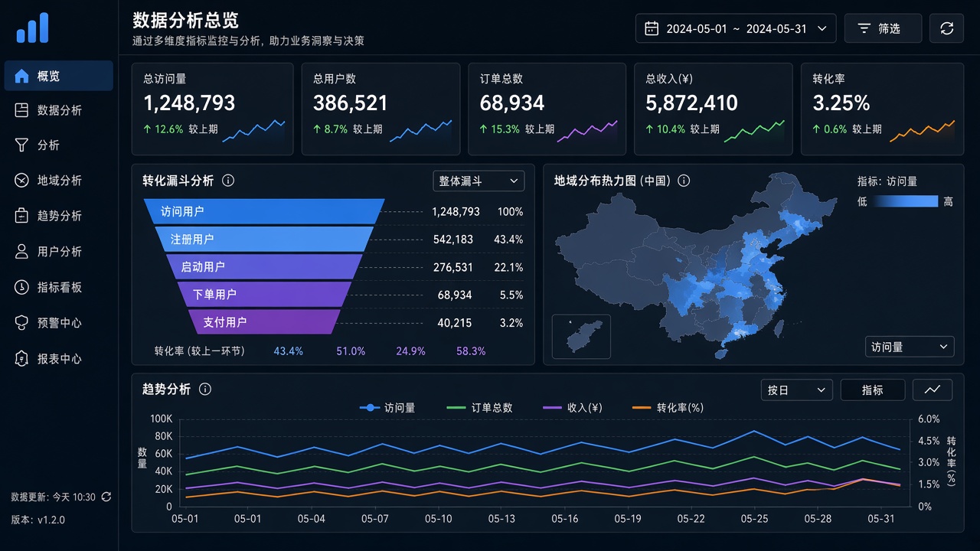Select 指标看板 in the sidebar

[59, 287]
